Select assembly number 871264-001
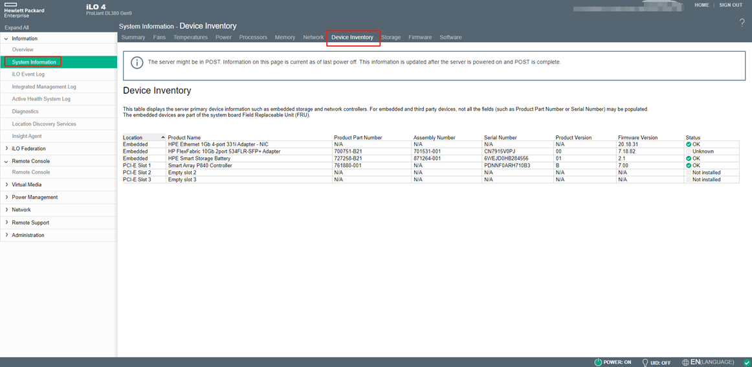 (x=427, y=159)
